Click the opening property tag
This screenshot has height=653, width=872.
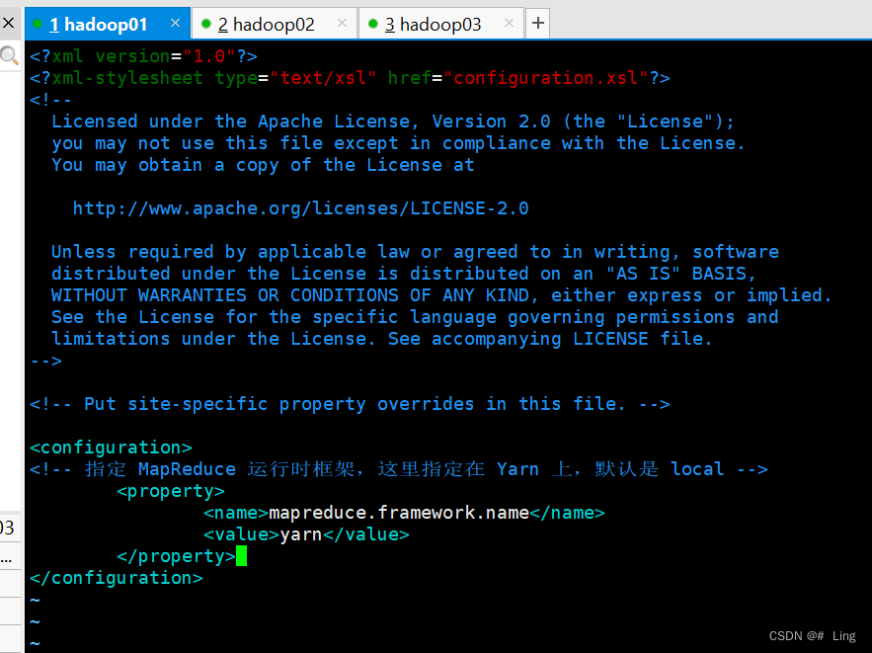coord(171,491)
